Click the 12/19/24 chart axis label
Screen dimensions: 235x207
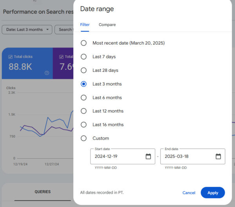20,164
